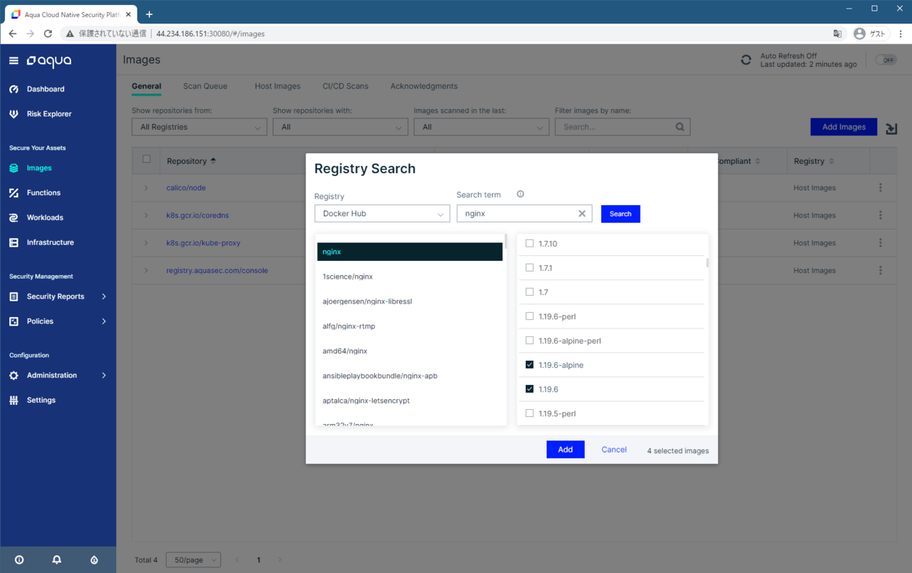This screenshot has width=912, height=573.
Task: Expand Administration submenu
Action: 104,376
